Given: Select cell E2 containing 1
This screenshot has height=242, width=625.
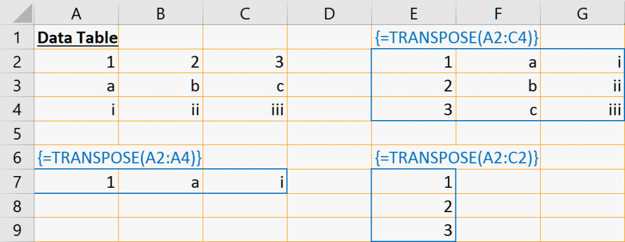Looking at the screenshot, I should click(x=414, y=62).
